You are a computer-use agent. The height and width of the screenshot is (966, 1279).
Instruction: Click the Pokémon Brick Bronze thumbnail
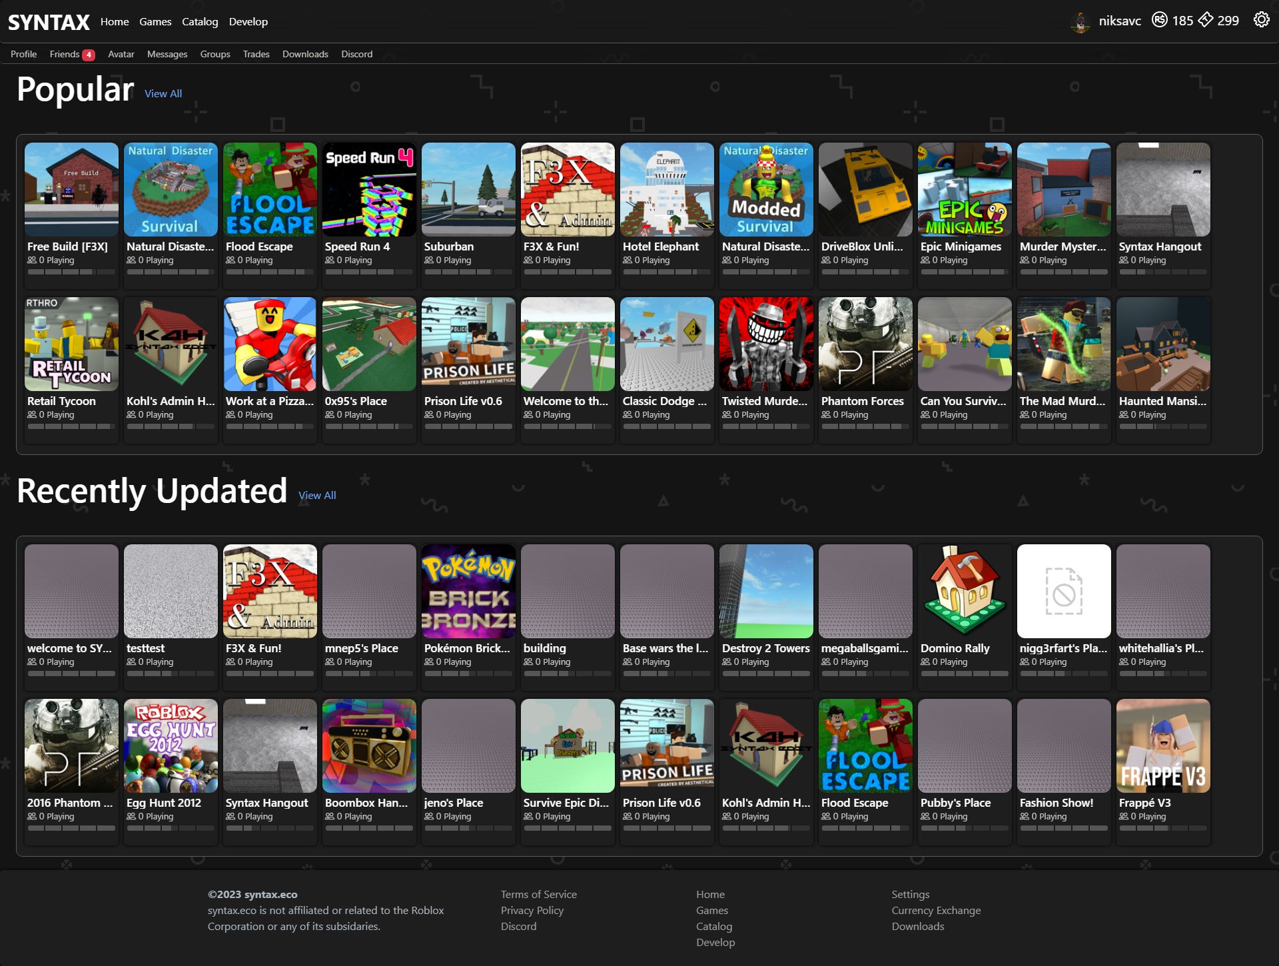coord(468,590)
